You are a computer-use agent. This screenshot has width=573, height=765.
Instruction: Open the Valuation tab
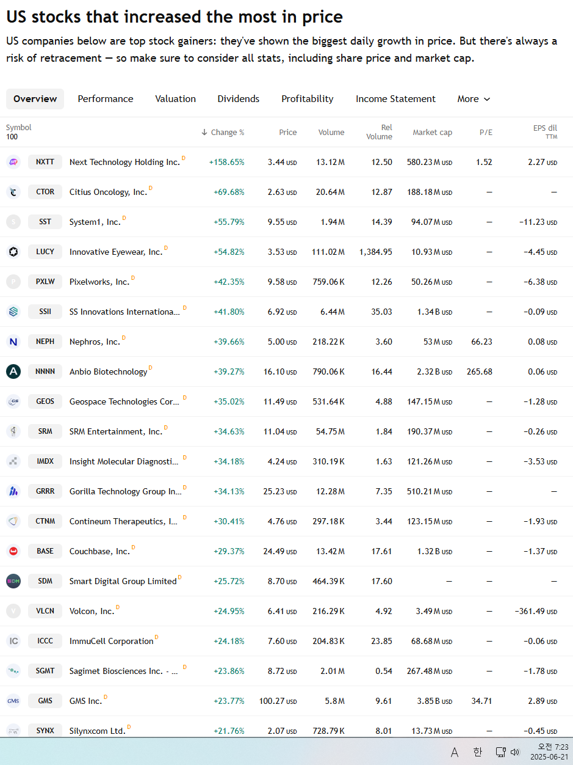pos(175,99)
